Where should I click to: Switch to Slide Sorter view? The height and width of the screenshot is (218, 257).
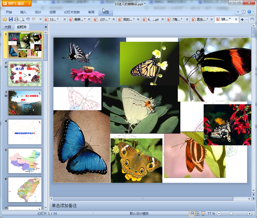pyautogui.click(x=197, y=214)
